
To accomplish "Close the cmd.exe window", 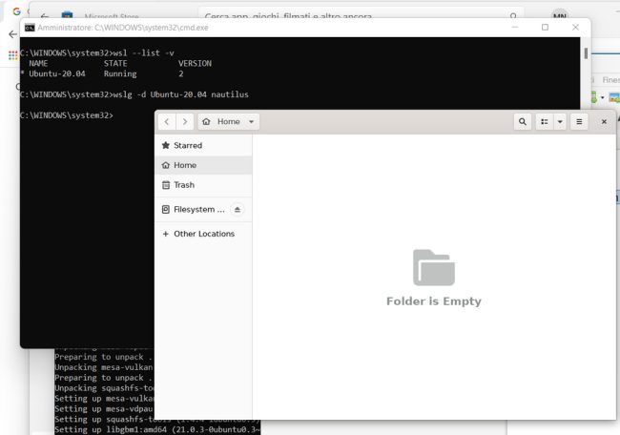I will pos(575,28).
